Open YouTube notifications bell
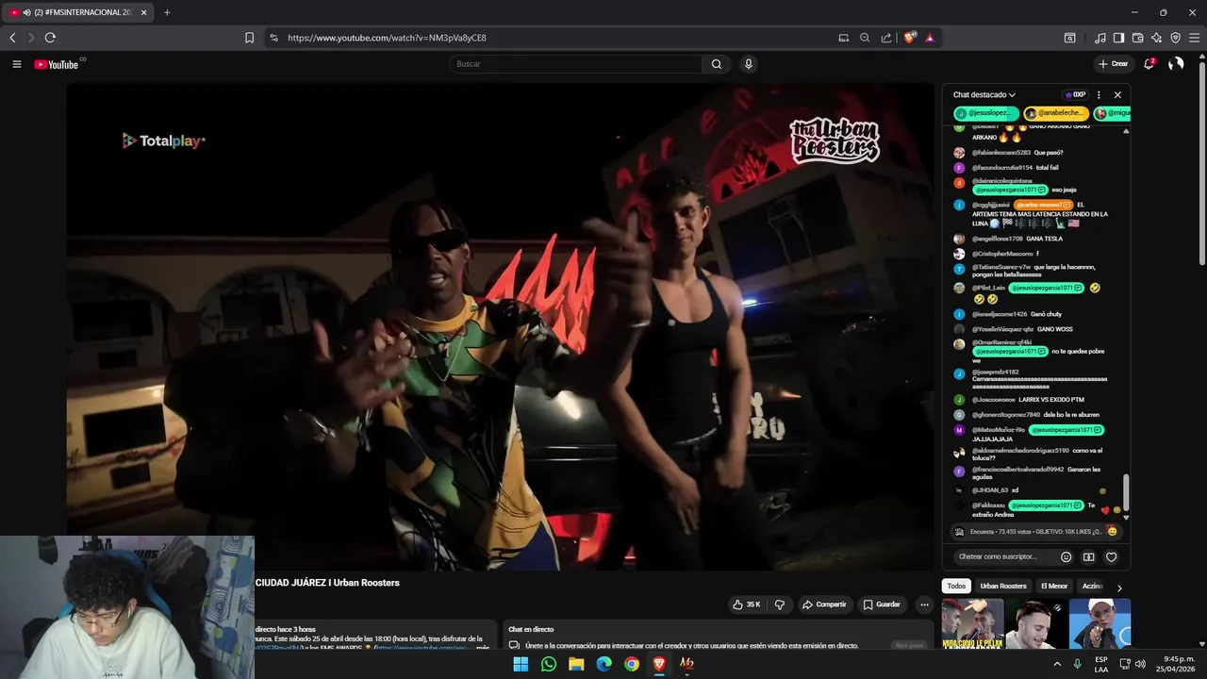Viewport: 1207px width, 679px height. [1149, 64]
